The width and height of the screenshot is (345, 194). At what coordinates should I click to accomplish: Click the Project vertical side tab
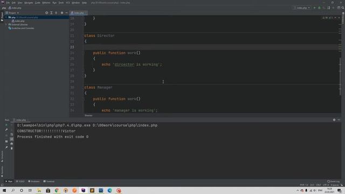coord(2,17)
